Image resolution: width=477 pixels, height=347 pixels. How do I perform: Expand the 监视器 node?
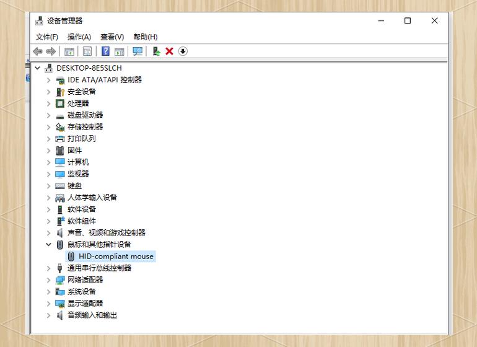49,174
